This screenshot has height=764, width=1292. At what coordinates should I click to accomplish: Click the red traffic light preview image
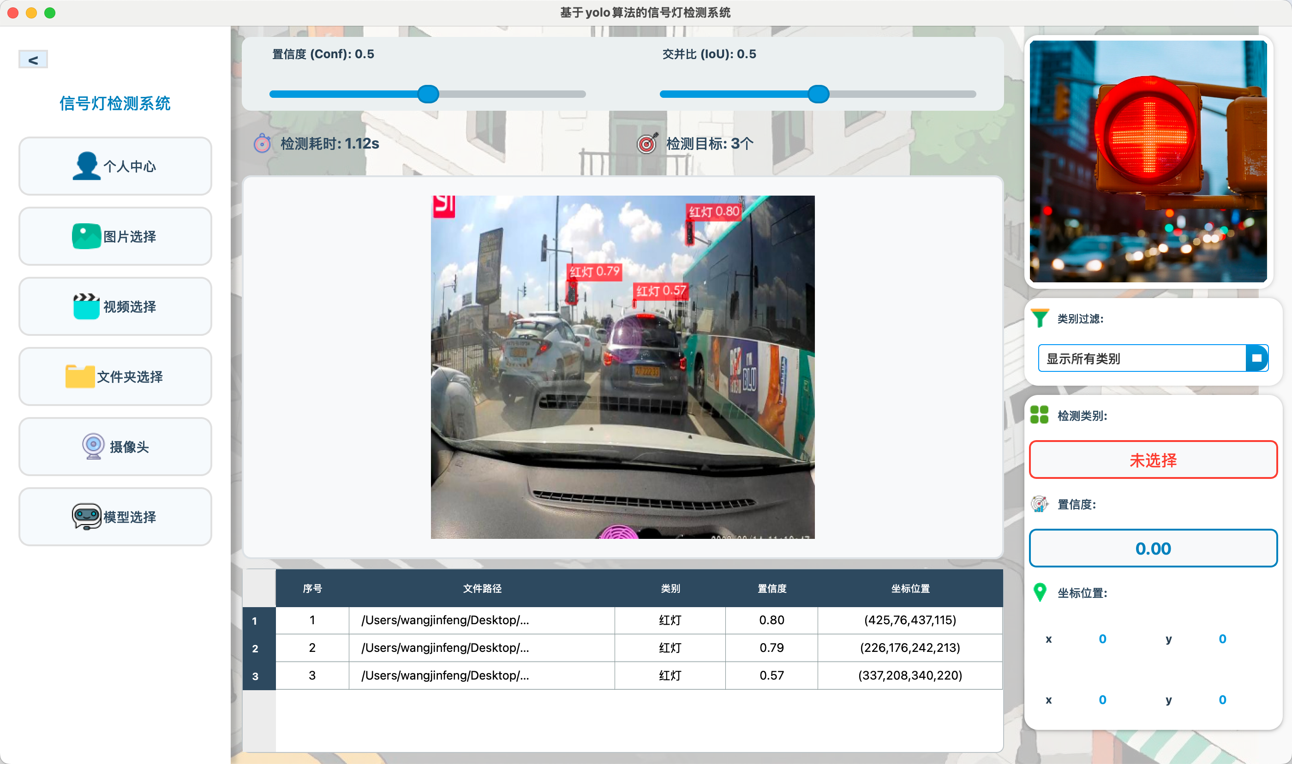click(x=1148, y=161)
